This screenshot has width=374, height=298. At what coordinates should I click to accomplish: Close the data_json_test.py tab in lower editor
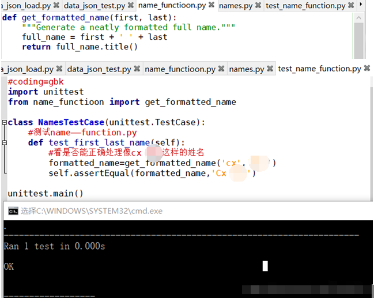(137, 69)
